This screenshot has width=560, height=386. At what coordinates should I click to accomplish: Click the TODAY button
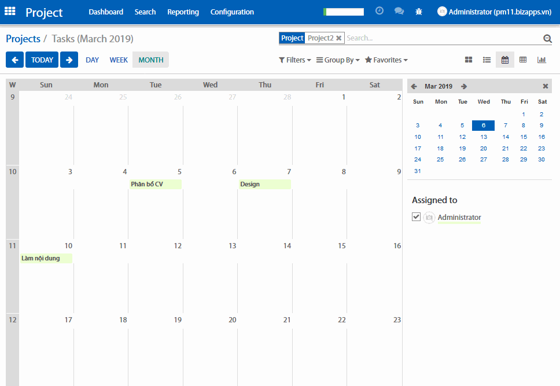pyautogui.click(x=42, y=60)
